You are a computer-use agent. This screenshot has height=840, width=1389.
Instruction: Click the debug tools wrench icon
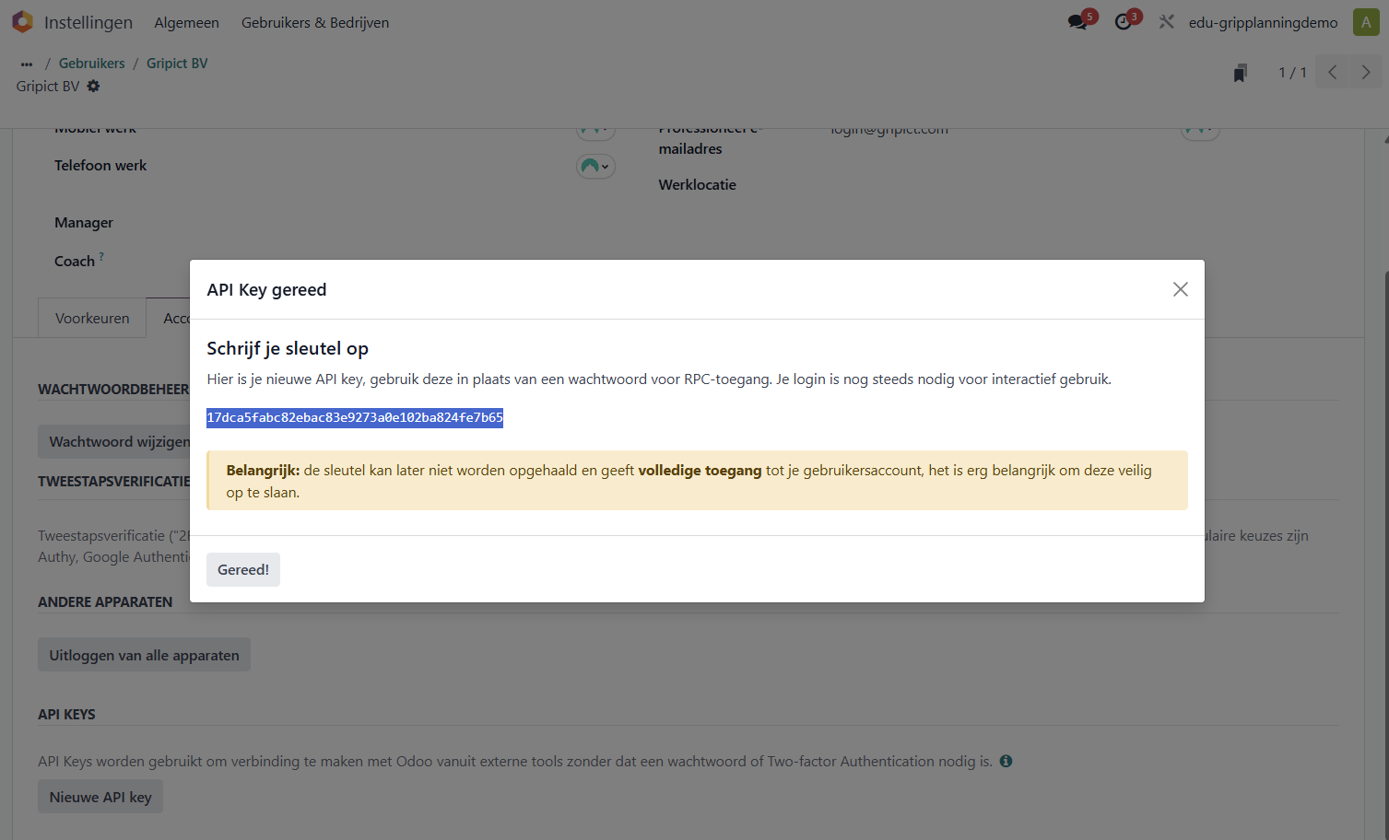point(1167,22)
